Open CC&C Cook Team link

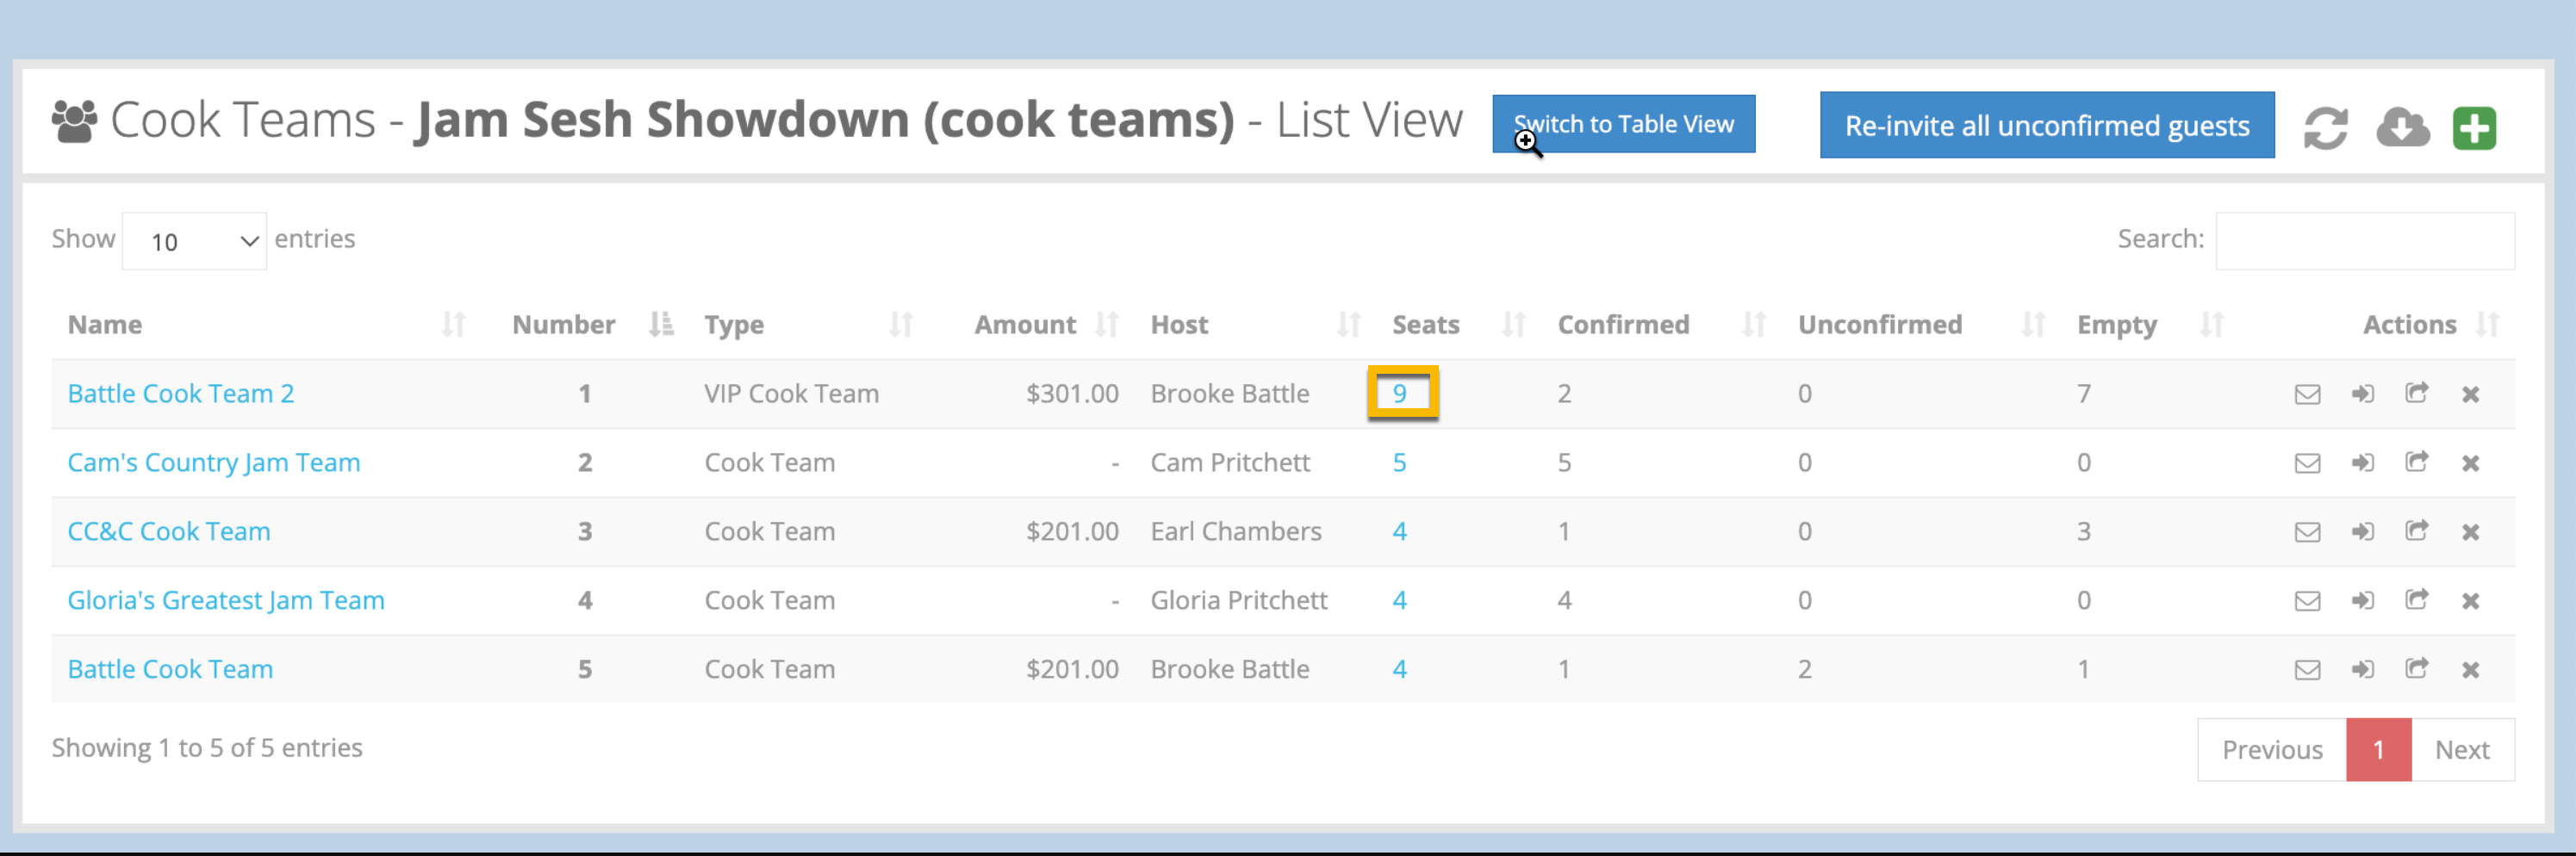click(x=169, y=532)
